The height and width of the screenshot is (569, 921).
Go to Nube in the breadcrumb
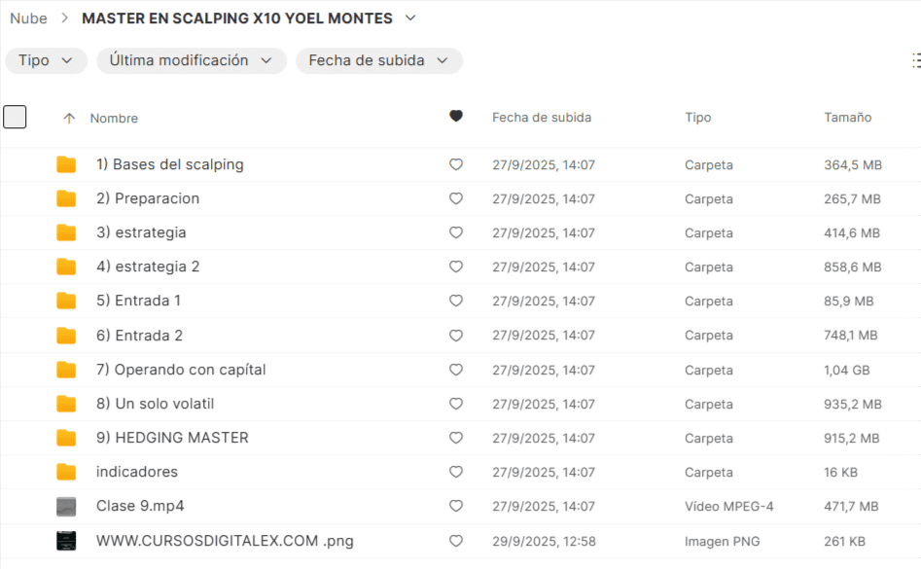click(x=28, y=18)
